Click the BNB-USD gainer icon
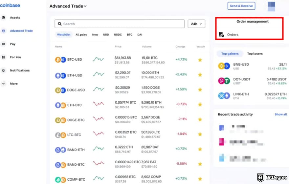The height and width of the screenshot is (184, 289). pos(224,66)
